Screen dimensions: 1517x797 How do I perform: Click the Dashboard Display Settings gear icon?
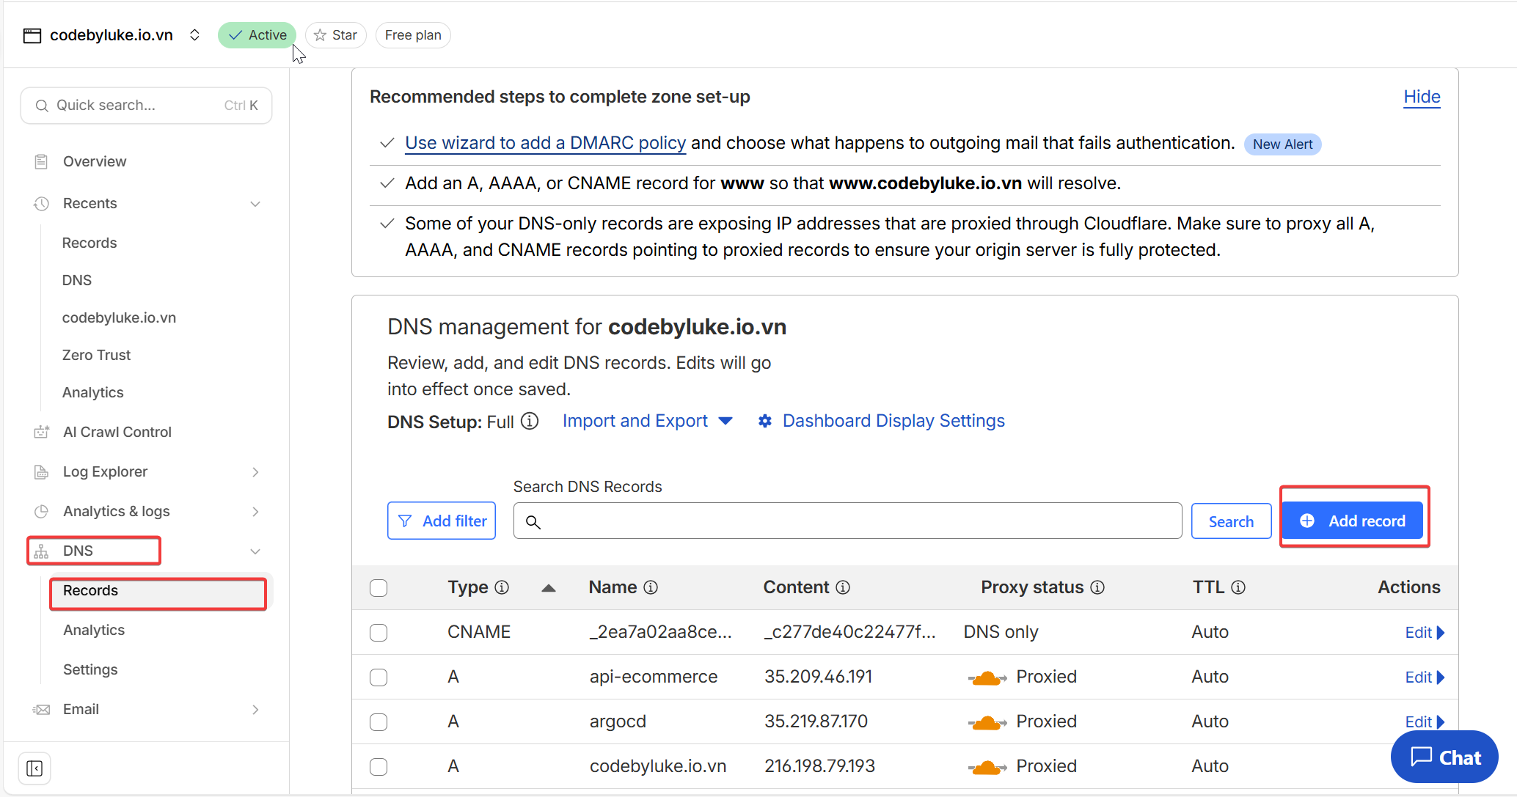click(x=764, y=421)
